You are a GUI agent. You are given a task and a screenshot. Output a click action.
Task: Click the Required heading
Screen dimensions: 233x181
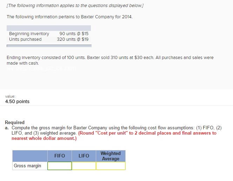point(15,123)
